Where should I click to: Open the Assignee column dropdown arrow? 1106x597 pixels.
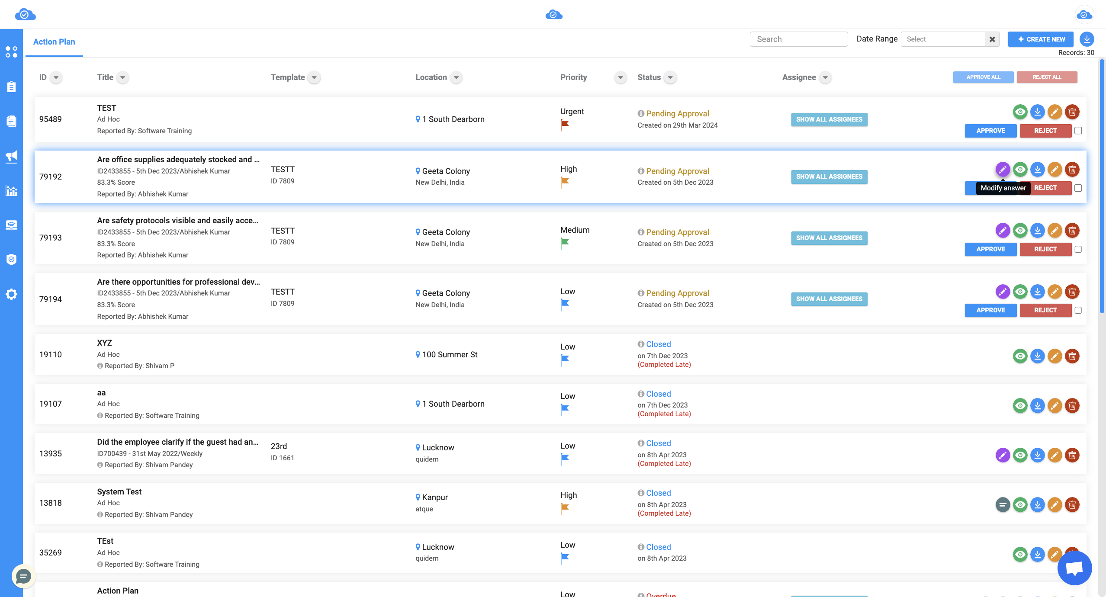(825, 77)
